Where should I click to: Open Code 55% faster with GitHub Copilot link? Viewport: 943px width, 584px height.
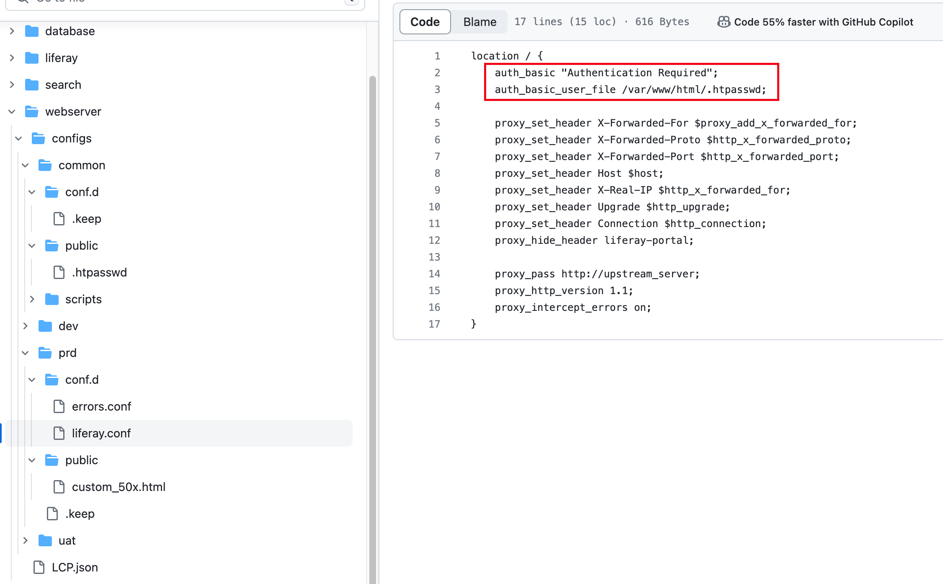(823, 22)
